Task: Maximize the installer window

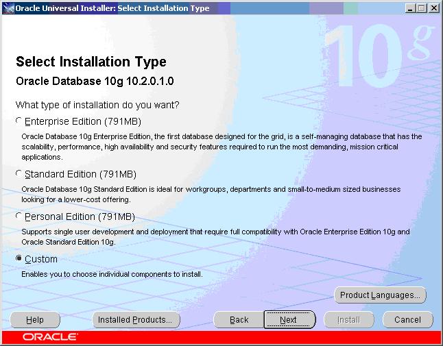Action: coord(422,8)
